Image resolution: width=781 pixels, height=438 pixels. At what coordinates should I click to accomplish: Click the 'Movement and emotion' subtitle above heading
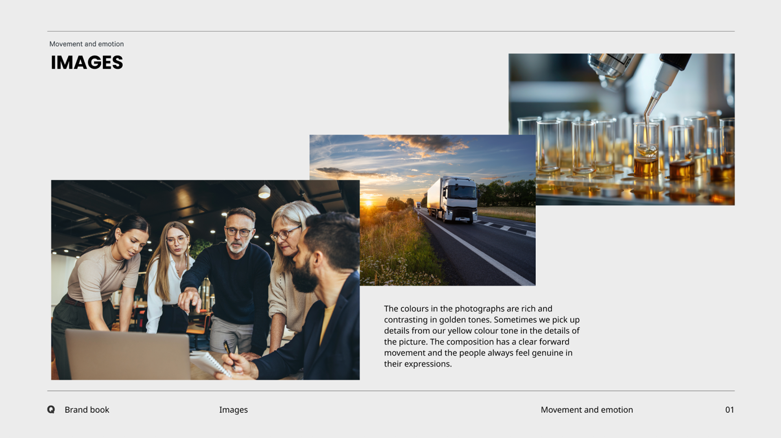[87, 44]
